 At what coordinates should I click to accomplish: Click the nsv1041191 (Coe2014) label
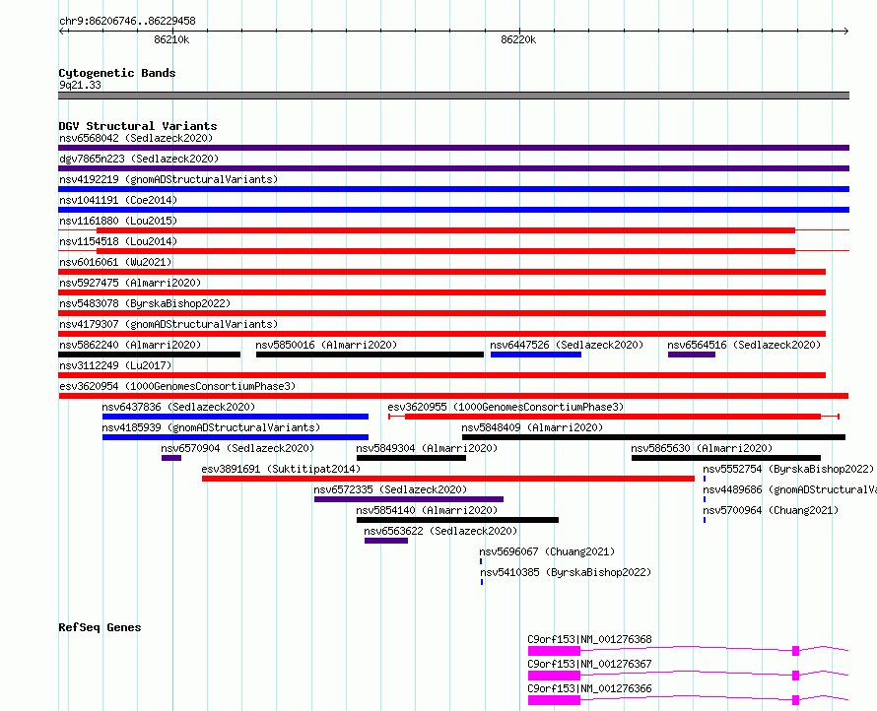pyautogui.click(x=118, y=200)
